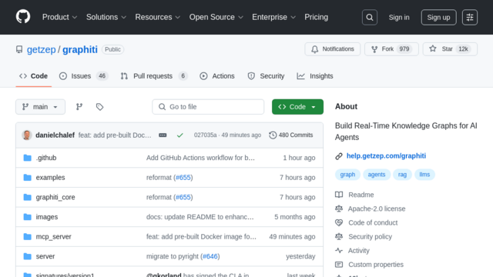Screen dimensions: 493x277
Task: Click danielchalef's avatar image
Action: click(27, 135)
